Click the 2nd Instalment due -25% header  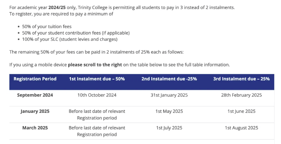169,79
